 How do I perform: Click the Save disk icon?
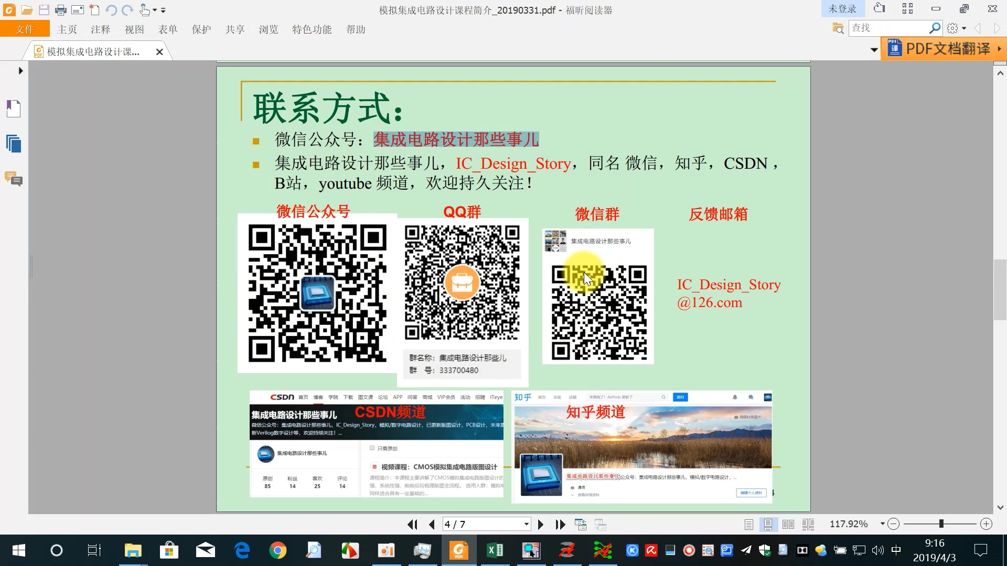point(44,10)
